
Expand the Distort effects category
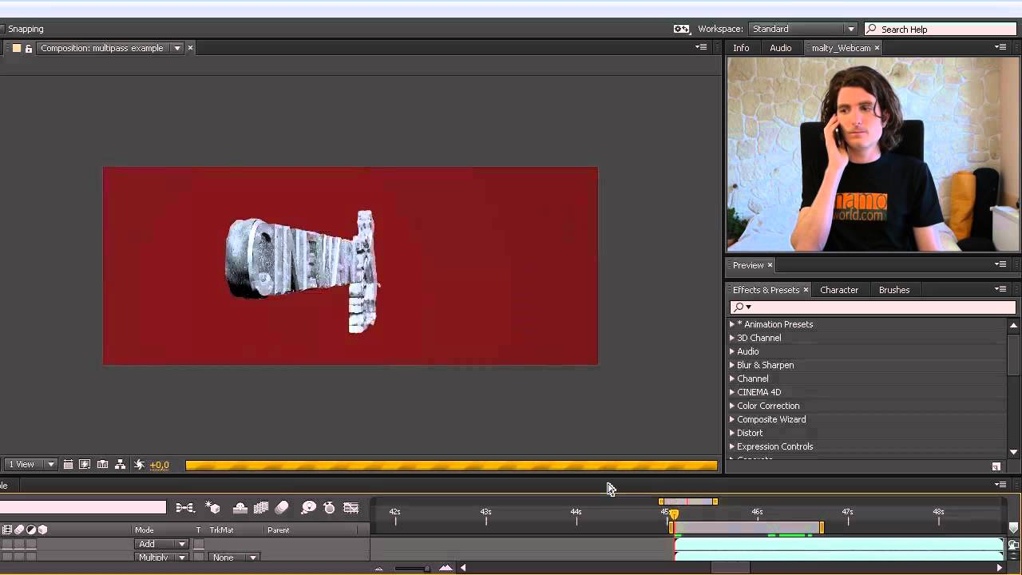coord(732,433)
